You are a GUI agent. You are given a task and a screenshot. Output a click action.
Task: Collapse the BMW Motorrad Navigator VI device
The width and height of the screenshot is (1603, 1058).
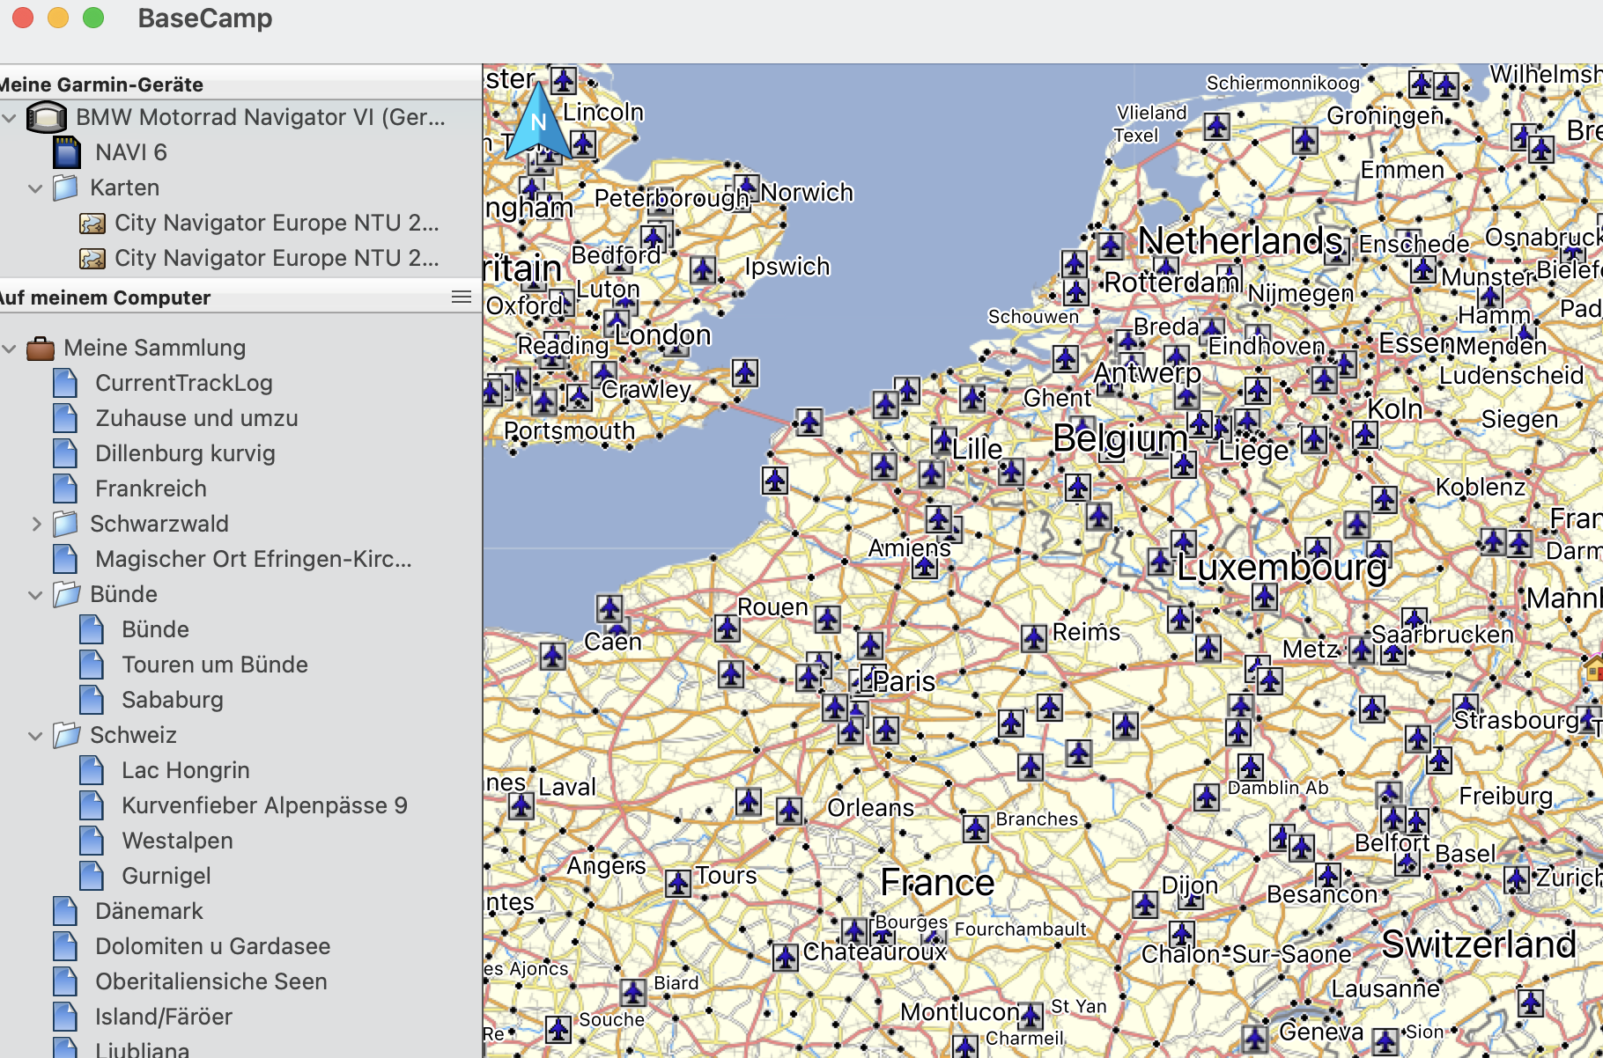[x=10, y=117]
